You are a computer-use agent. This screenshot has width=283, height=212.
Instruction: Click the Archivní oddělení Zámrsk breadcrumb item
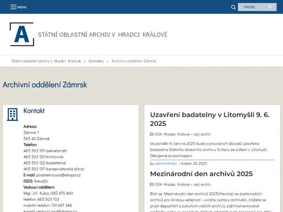(x=134, y=61)
